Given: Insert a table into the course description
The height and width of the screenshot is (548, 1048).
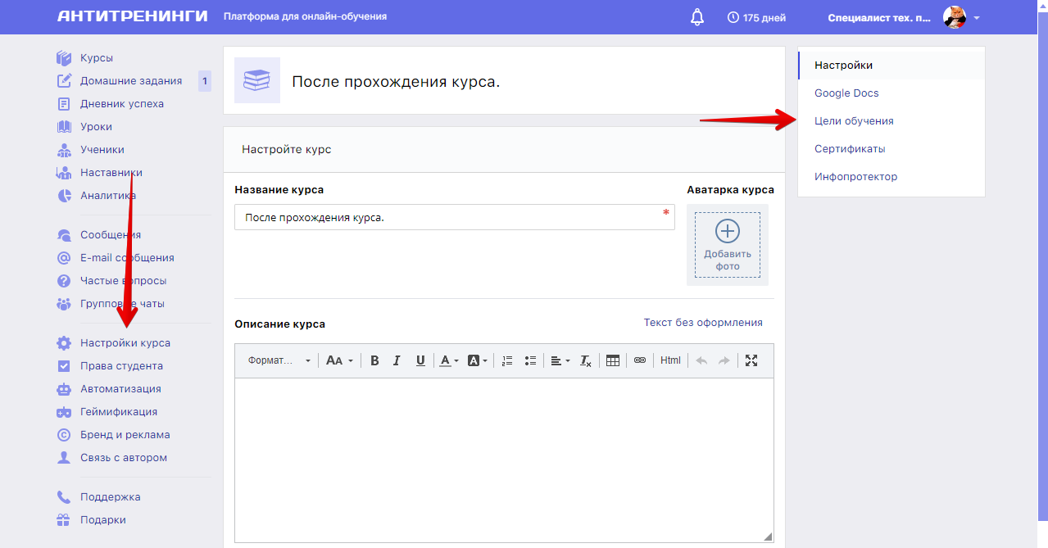Looking at the screenshot, I should click(x=613, y=360).
